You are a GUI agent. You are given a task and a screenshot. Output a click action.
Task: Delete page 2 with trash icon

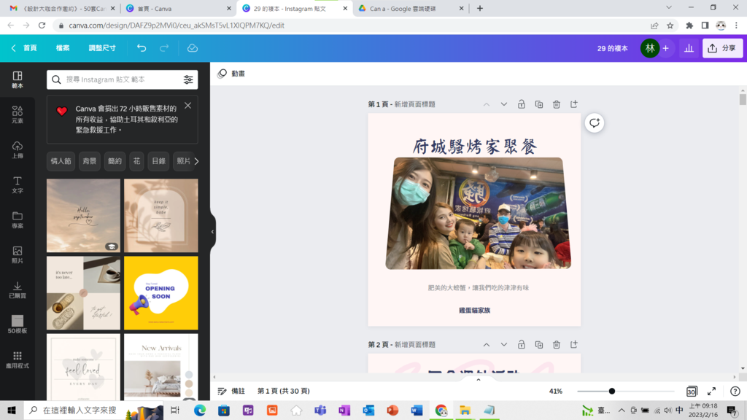tap(557, 345)
